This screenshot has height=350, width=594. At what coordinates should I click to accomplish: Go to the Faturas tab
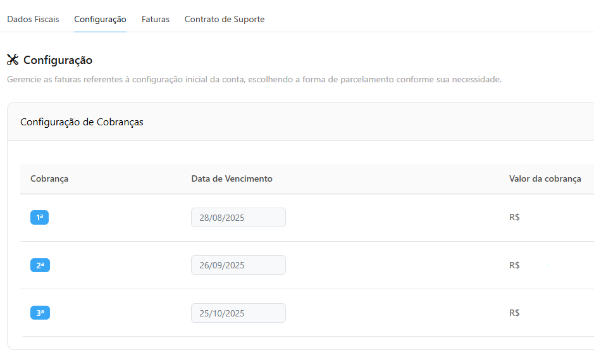(x=156, y=20)
